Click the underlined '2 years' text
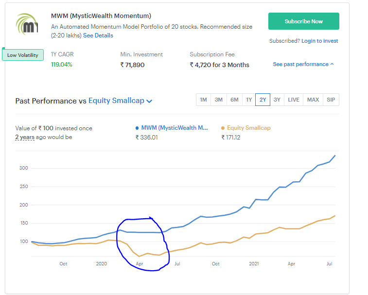The height and width of the screenshot is (295, 368). tap(25, 137)
